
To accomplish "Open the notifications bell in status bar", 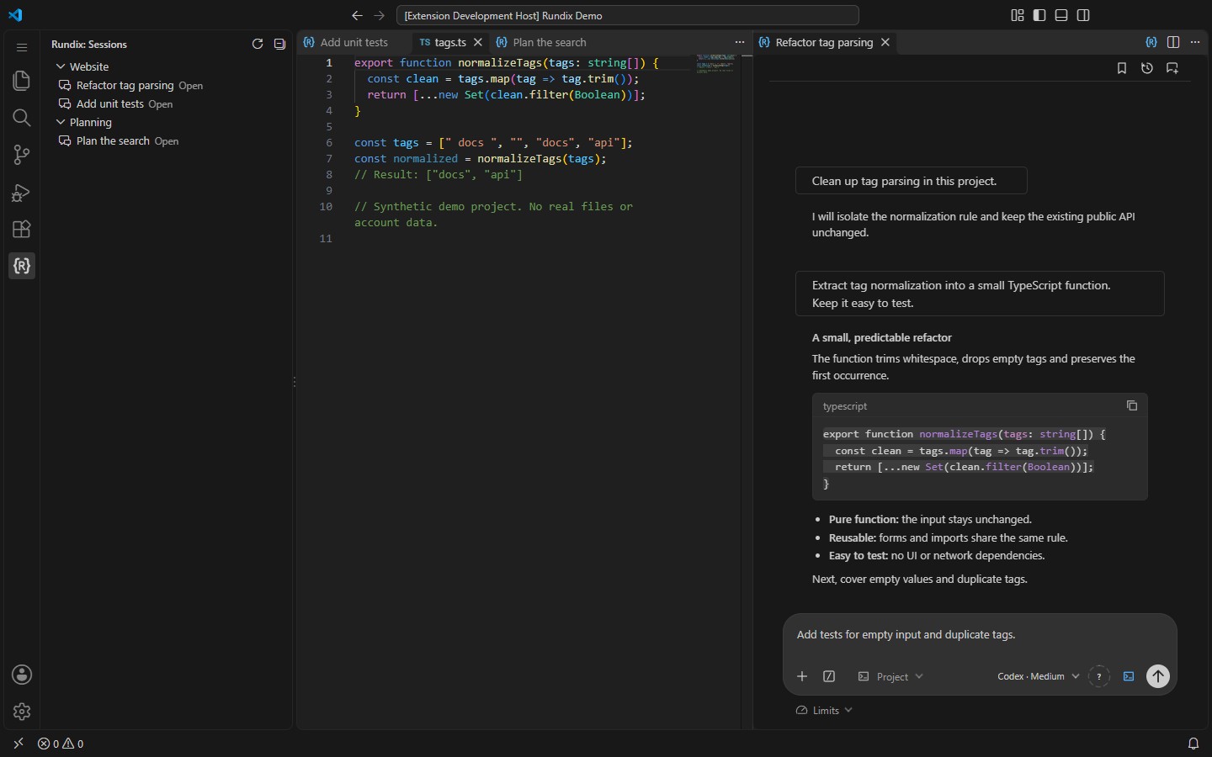I will pyautogui.click(x=1193, y=744).
